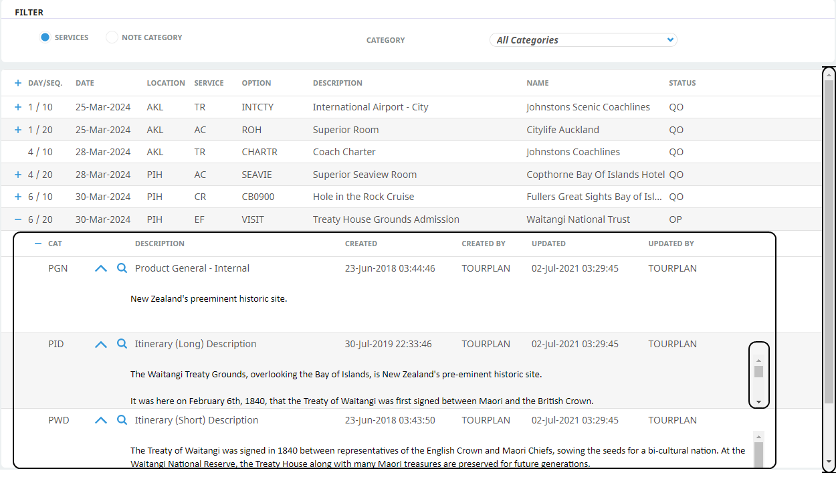Select the Services radio button
836x479 pixels.
pos(45,37)
